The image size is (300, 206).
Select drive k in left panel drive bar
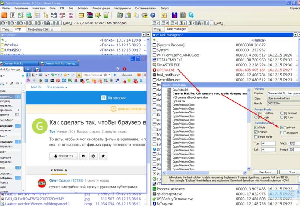pos(40,23)
